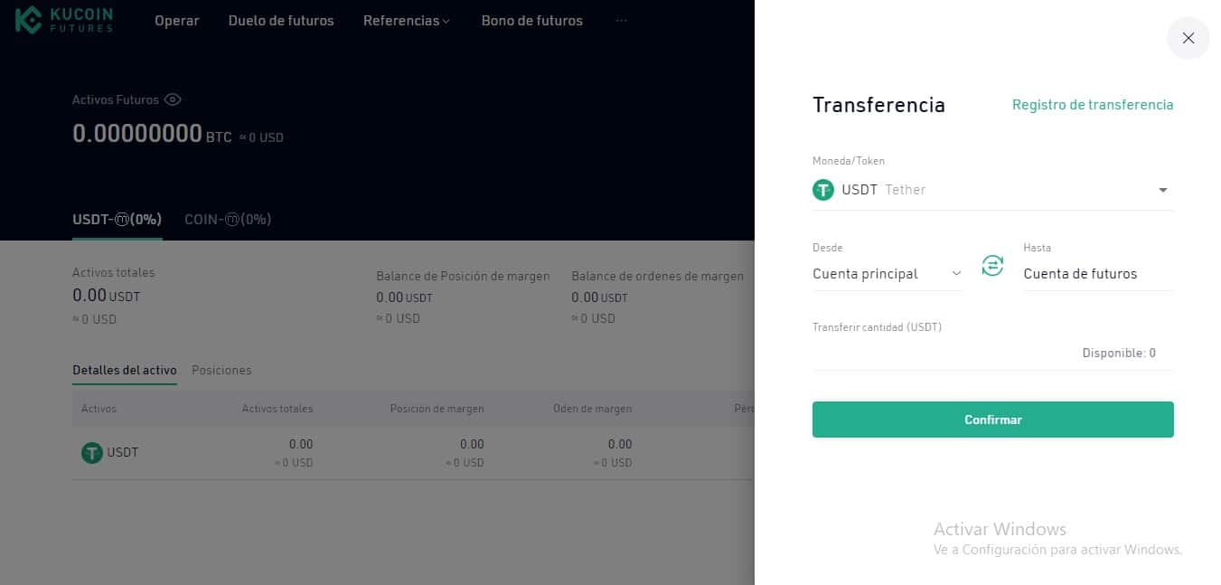Toggle the Activos Futuros eye icon

[173, 99]
